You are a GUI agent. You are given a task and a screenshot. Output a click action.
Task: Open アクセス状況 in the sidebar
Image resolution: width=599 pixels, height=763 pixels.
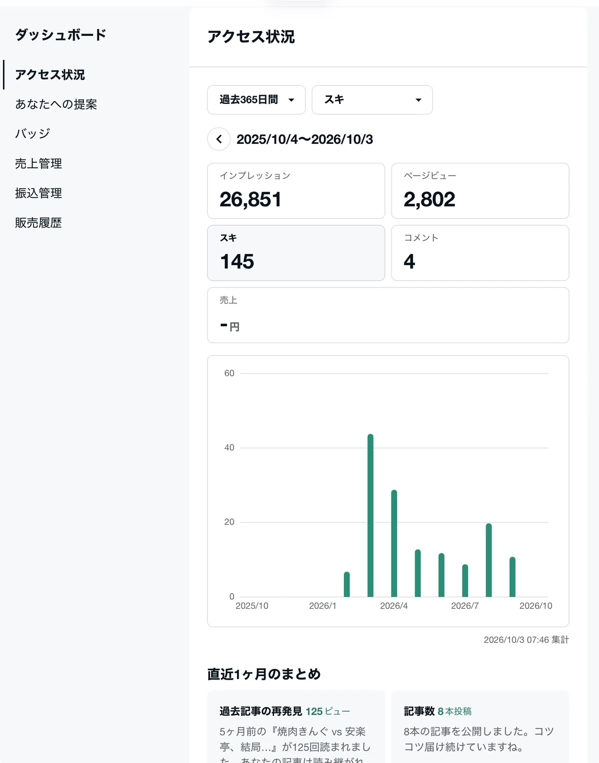[50, 75]
